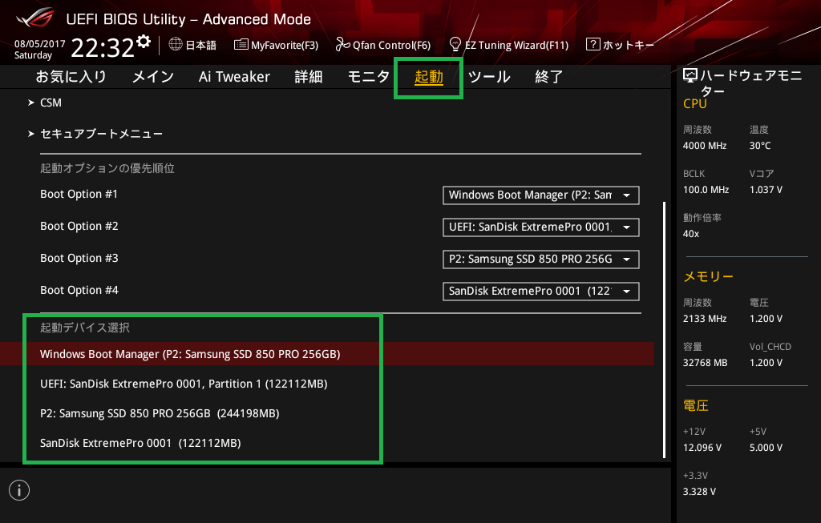This screenshot has width=821, height=523.
Task: Click the vertical scrollbar of boot list
Action: click(665, 329)
